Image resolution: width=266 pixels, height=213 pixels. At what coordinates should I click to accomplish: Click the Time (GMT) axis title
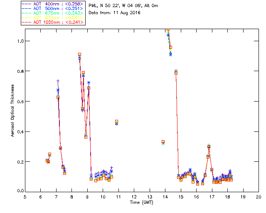[142, 203]
